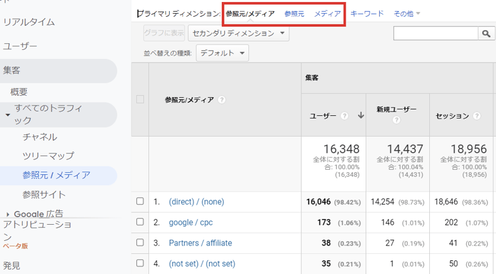
Task: Open チャネル in the sidebar
Action: 40,137
